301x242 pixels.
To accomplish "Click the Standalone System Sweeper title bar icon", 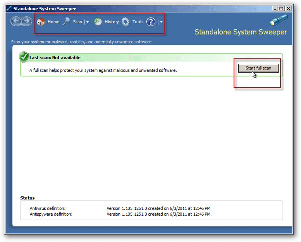I will point(8,8).
